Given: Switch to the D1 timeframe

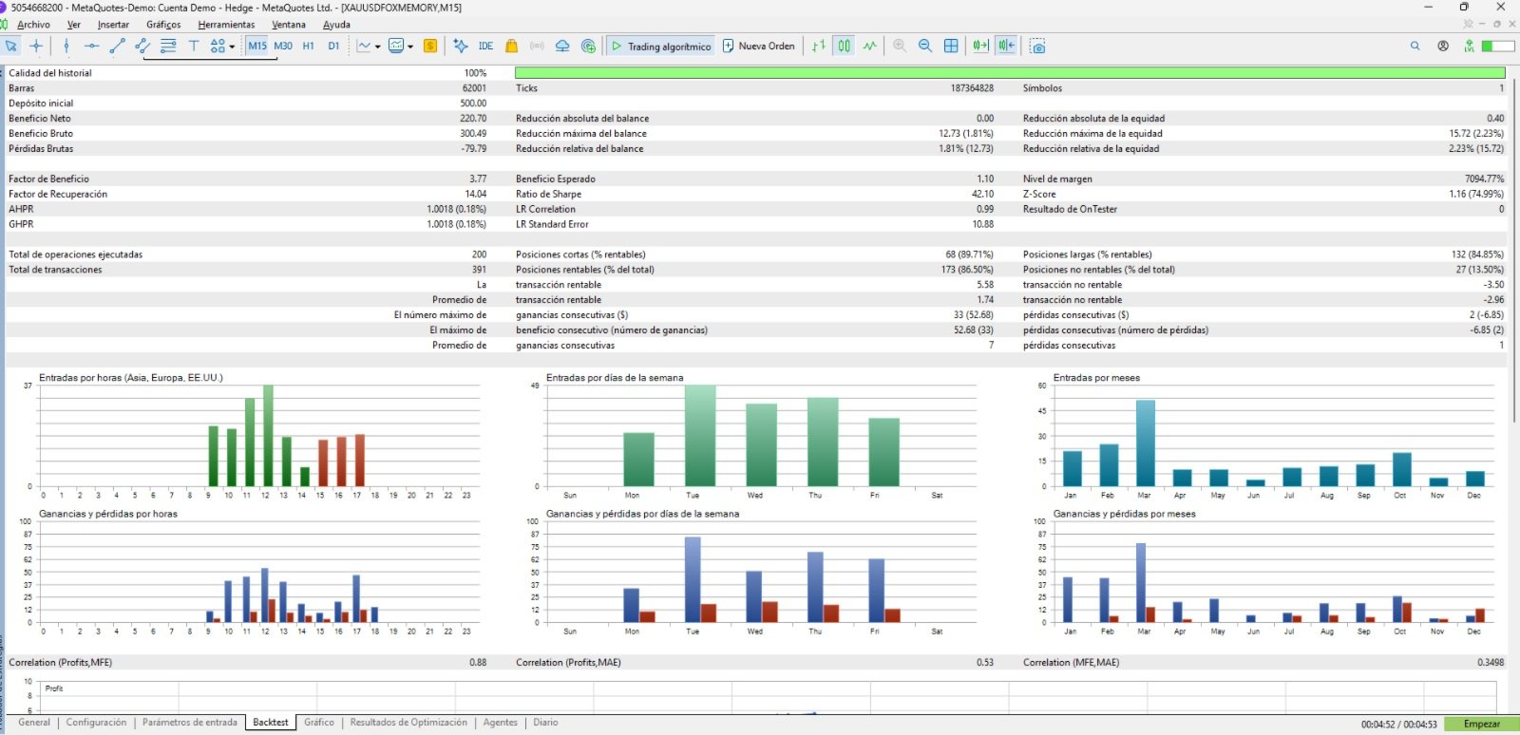Looking at the screenshot, I should [333, 46].
